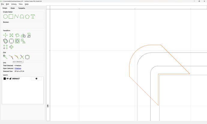Open the Library menu
The height and width of the screenshot is (124, 207).
coord(14,4)
